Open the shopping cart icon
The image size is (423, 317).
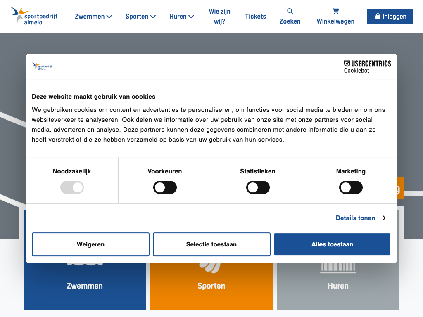335,11
